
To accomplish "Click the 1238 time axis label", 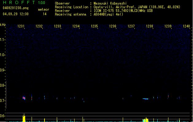I will [x=149, y=26].
